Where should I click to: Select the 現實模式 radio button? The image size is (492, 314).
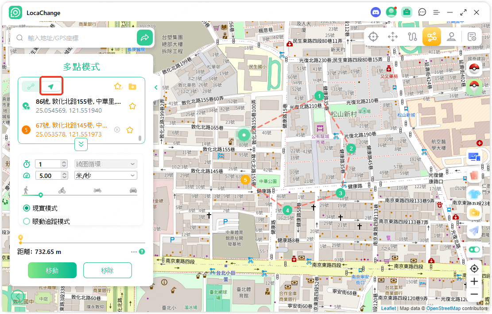(x=27, y=208)
